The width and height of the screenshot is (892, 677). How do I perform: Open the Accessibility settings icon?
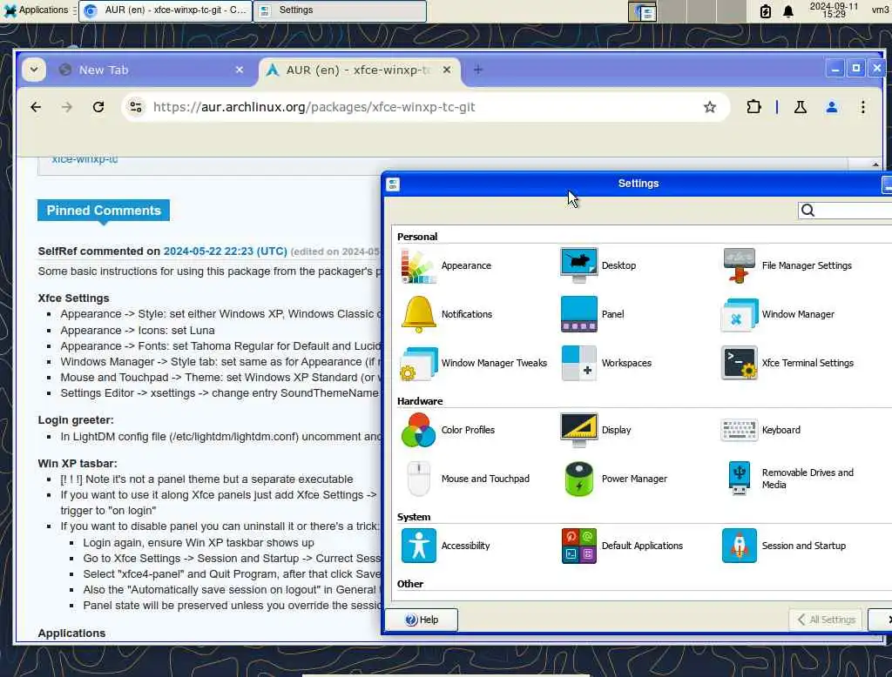(419, 546)
